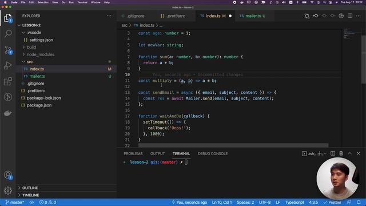Screen dimensions: 366x206
Task: Open the DEBUG CONSOLE panel tab
Action: click(x=213, y=153)
